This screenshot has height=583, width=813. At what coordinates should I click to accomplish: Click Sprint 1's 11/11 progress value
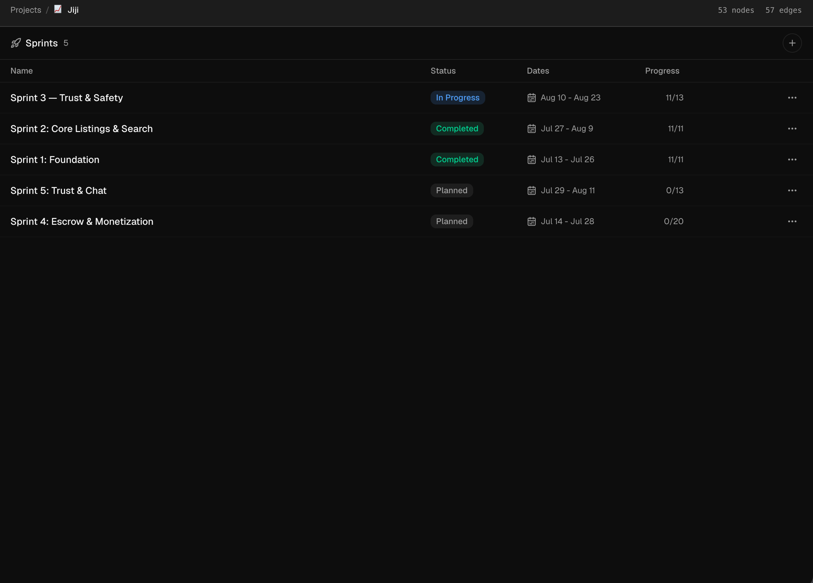click(675, 159)
